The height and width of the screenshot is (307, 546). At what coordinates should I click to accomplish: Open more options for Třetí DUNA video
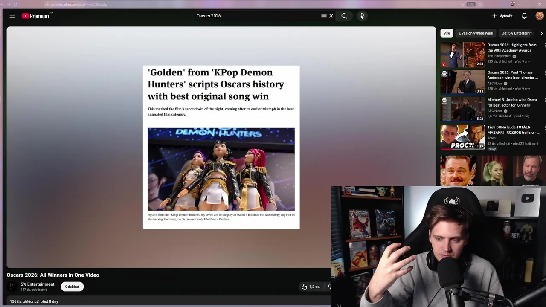pos(545,127)
